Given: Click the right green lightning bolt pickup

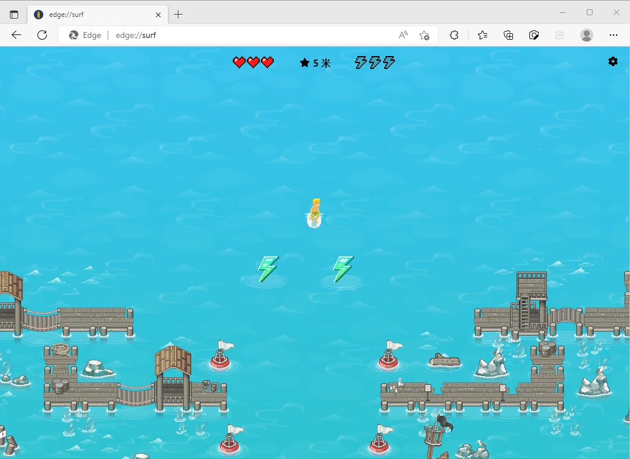Looking at the screenshot, I should tap(343, 269).
